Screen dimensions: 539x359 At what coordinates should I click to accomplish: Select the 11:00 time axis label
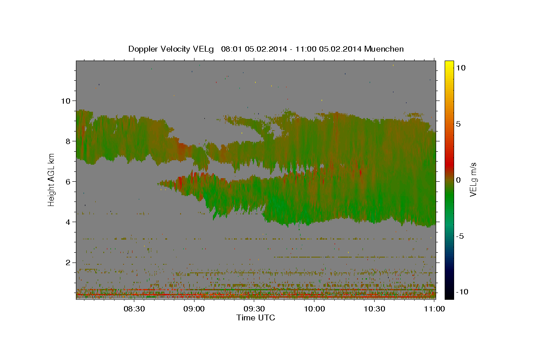[x=434, y=309]
